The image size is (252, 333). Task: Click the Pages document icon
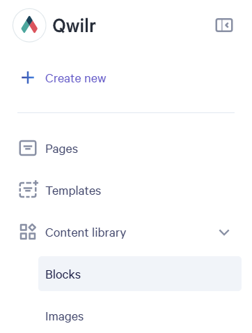[28, 148]
